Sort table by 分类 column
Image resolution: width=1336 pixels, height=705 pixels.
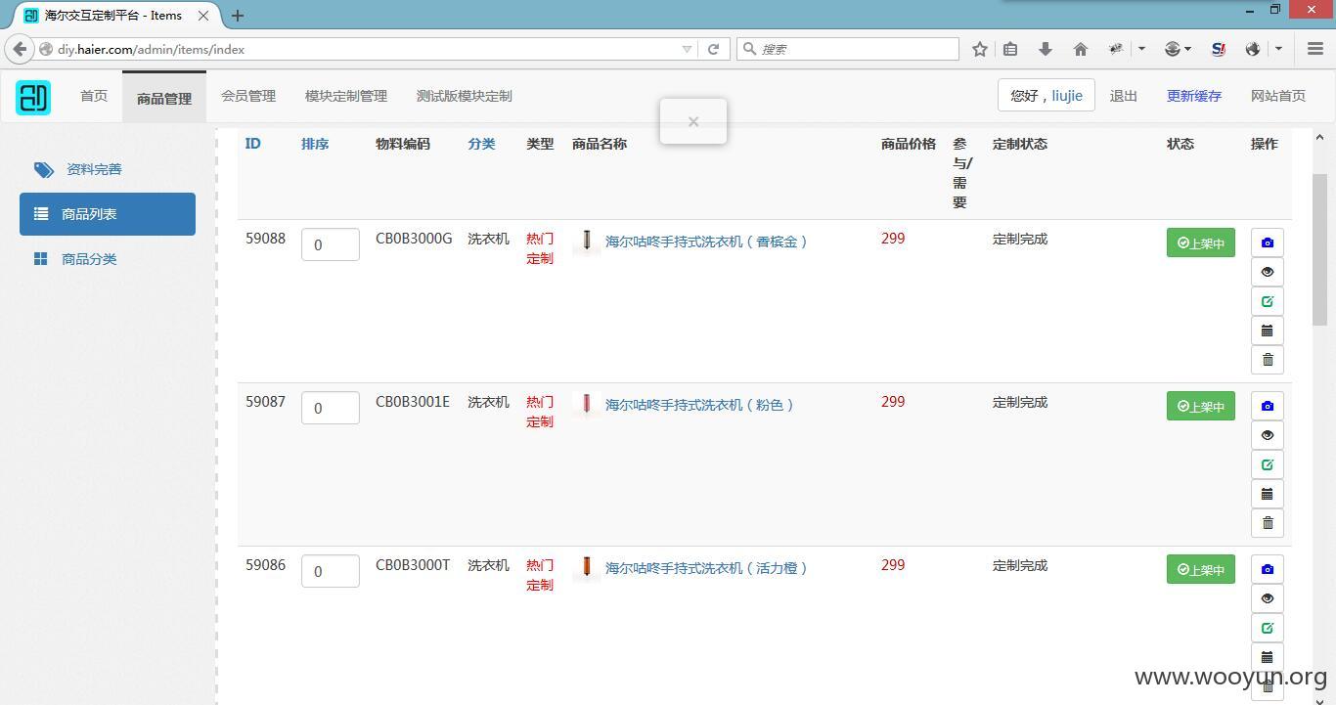pyautogui.click(x=481, y=144)
